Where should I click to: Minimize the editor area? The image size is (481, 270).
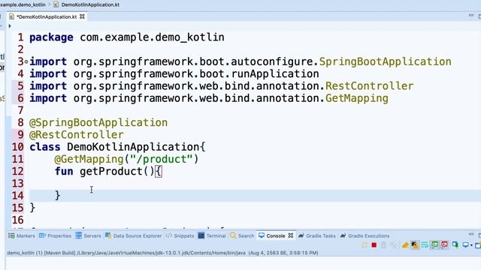(471, 15)
